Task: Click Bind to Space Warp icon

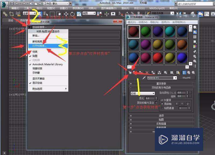Action: (18, 14)
